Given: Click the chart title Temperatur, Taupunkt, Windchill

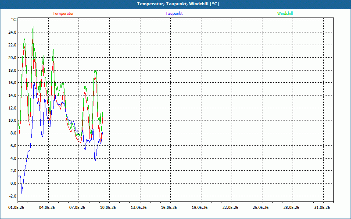Looking at the screenshot, I should pyautogui.click(x=178, y=4).
